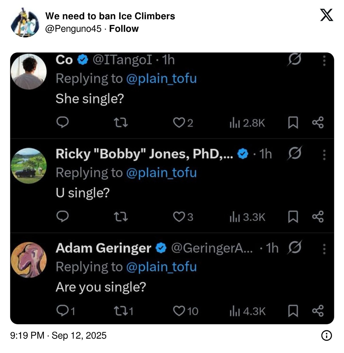Bookmark the "U single?" reply

tap(293, 217)
